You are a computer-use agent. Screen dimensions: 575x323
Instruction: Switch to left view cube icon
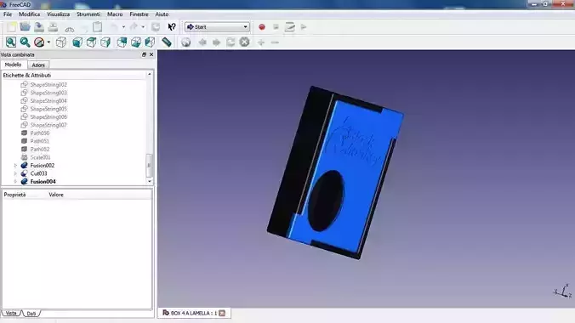tap(150, 42)
